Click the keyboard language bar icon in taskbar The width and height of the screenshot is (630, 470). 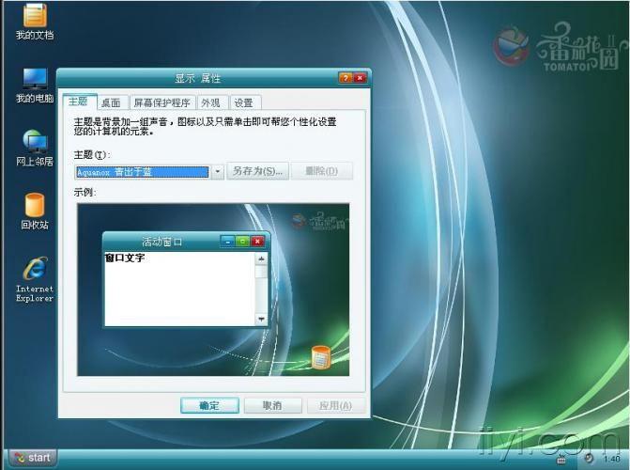[561, 459]
